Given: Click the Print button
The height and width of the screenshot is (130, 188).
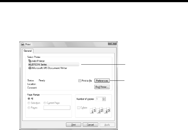Looking at the screenshot, I should [74, 125].
